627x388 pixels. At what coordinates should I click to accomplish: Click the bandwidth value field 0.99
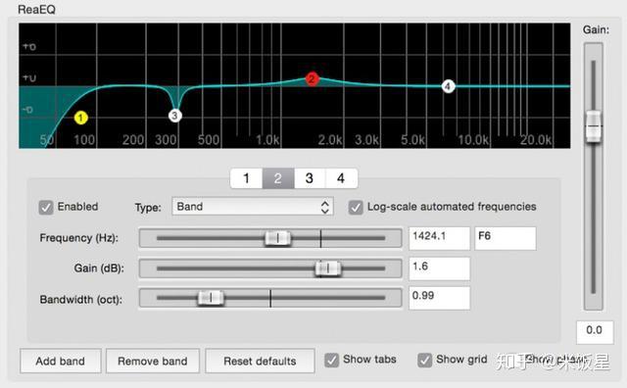click(x=439, y=298)
